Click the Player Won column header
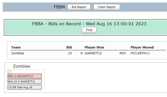167x97 pixels. 94,47
